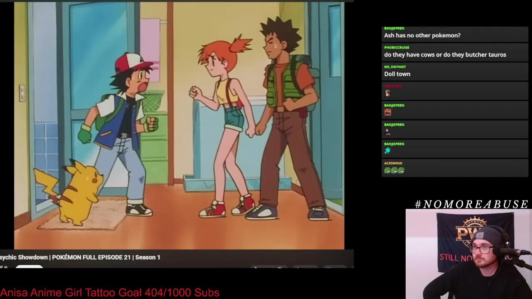Click the '#NOMOREABUSE' hashtag overlay
The image size is (532, 299).
(x=471, y=204)
